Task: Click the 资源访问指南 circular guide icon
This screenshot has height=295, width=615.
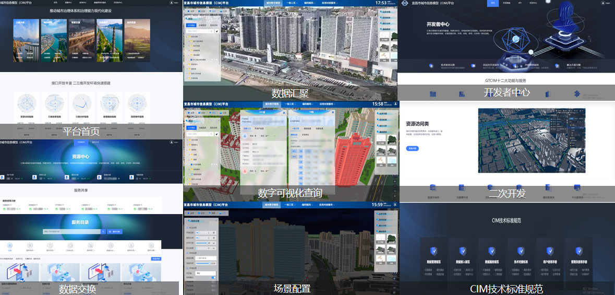Action: click(27, 103)
